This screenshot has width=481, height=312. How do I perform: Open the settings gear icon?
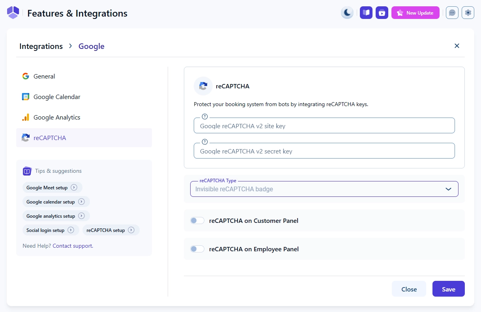point(468,13)
